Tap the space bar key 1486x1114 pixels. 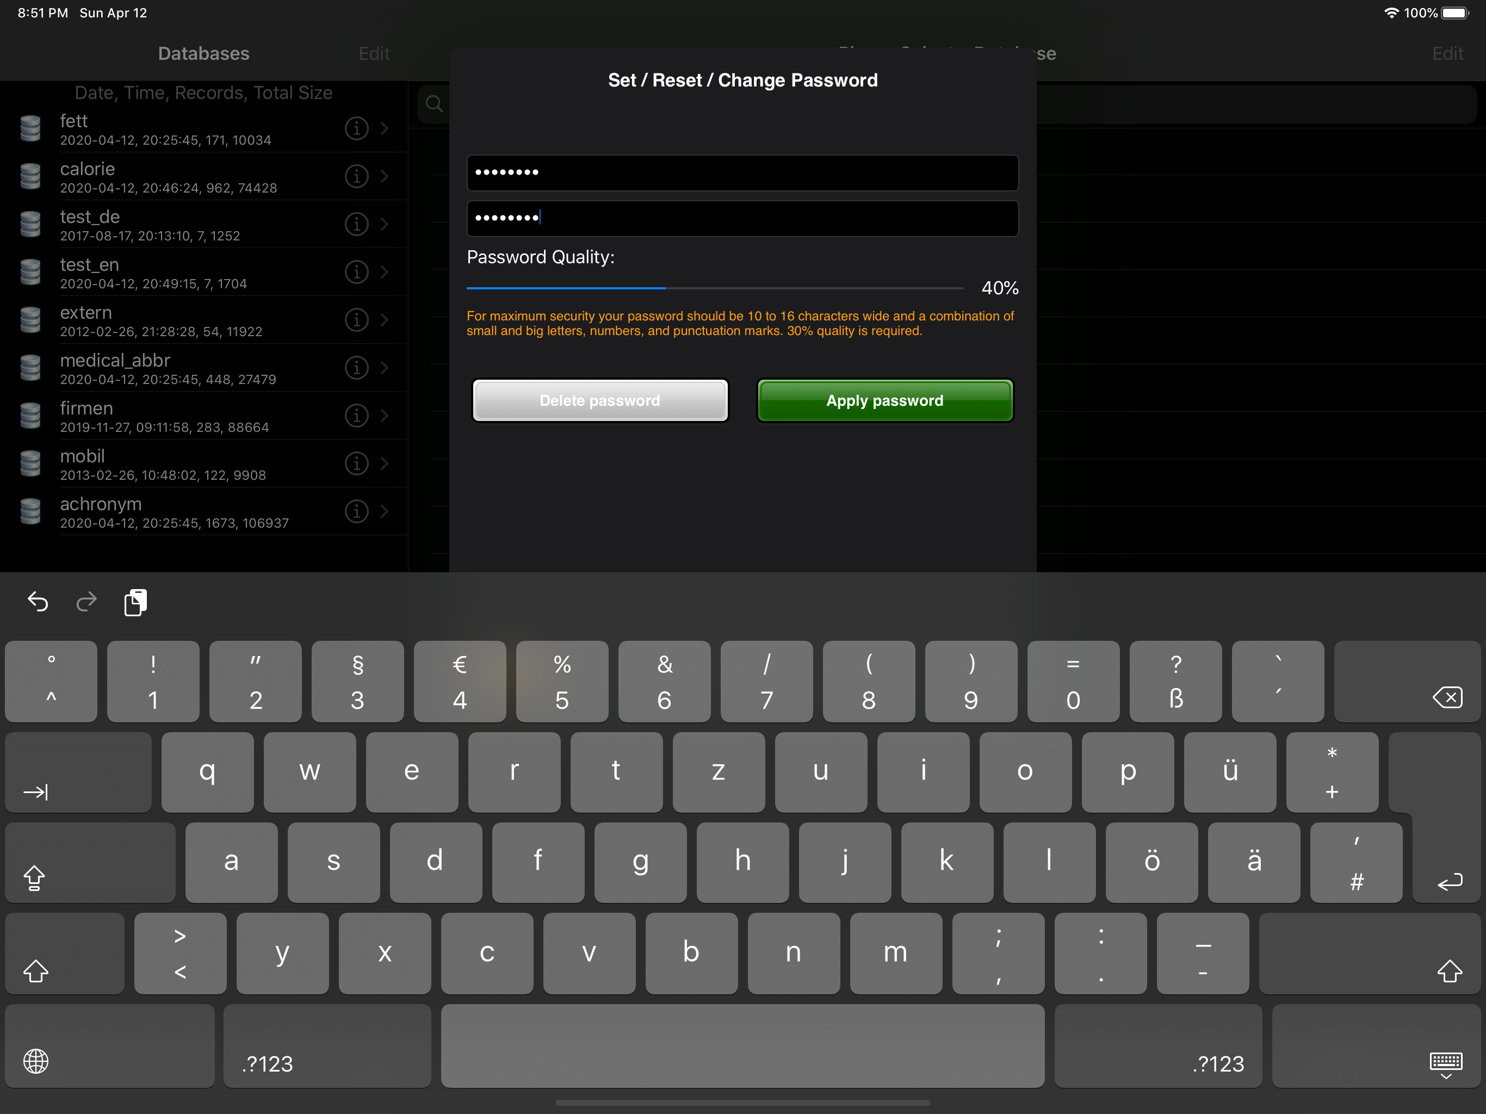[742, 1045]
